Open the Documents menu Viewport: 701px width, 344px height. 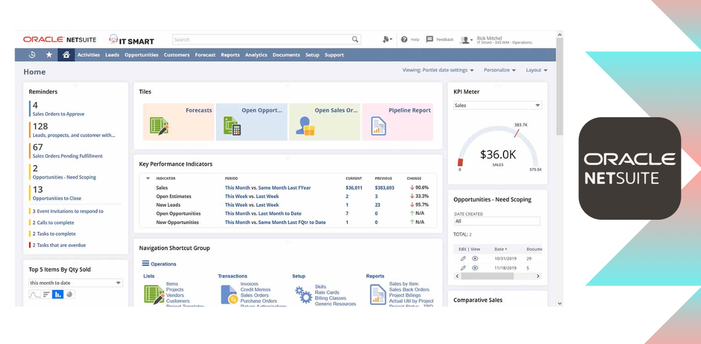pos(286,55)
